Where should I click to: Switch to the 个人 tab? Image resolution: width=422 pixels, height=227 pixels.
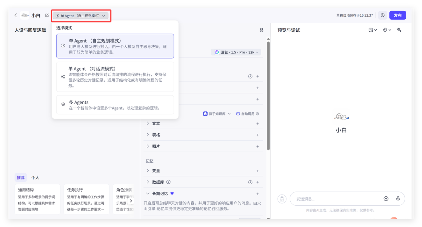coord(35,178)
